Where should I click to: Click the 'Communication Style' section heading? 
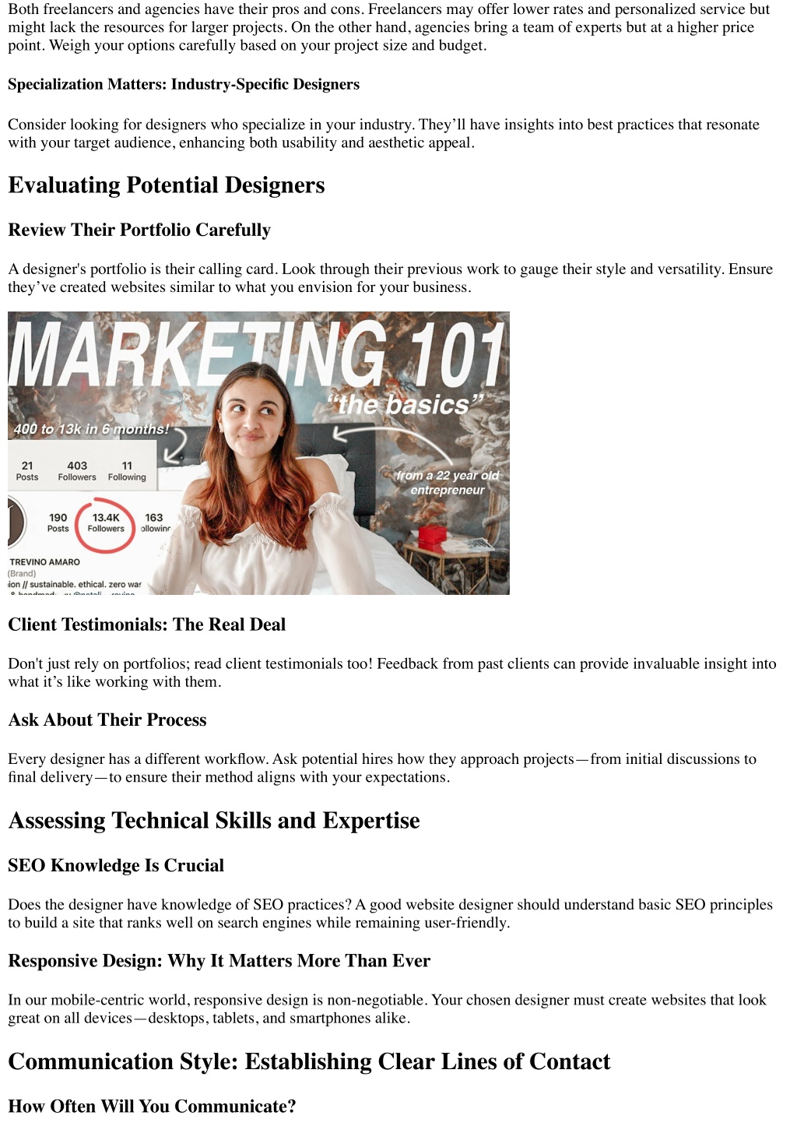[x=309, y=1062]
